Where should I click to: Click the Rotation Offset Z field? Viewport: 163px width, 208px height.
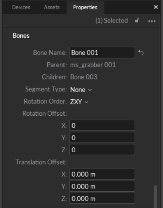[102, 150]
